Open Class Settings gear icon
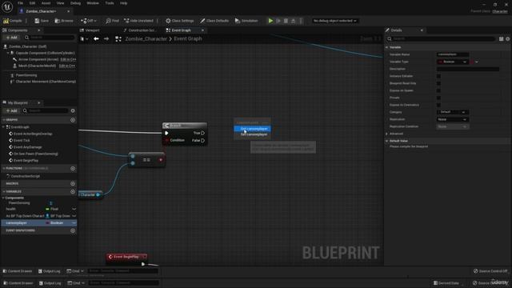 (x=168, y=21)
